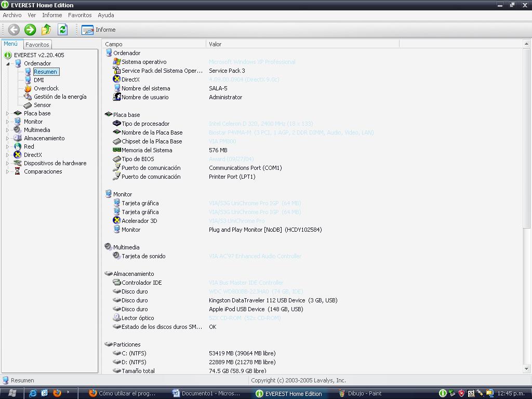The height and width of the screenshot is (399, 532).
Task: Click the Back navigation arrow
Action: (14, 30)
